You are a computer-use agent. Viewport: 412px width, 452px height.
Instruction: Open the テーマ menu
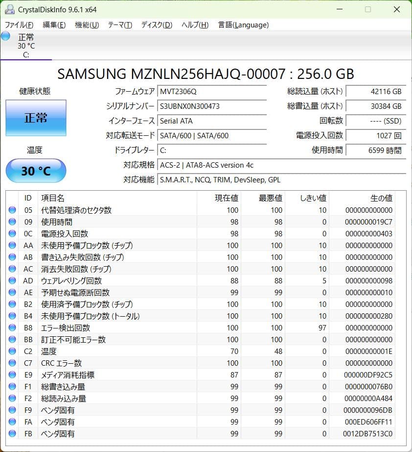pyautogui.click(x=120, y=25)
